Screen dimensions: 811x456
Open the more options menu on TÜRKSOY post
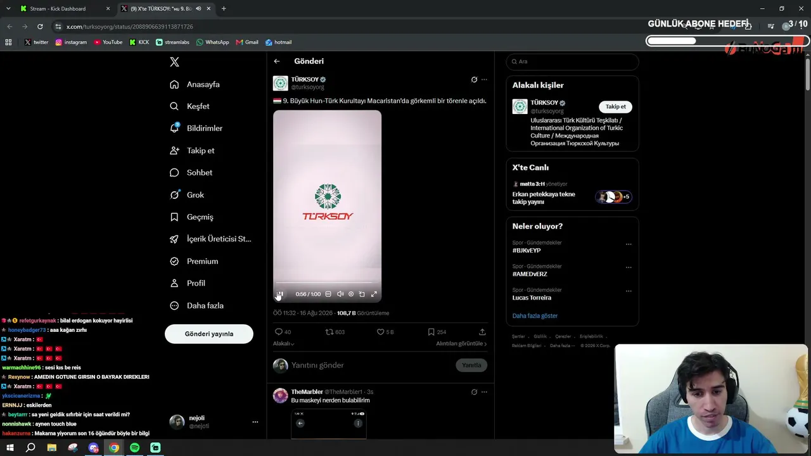coord(484,80)
